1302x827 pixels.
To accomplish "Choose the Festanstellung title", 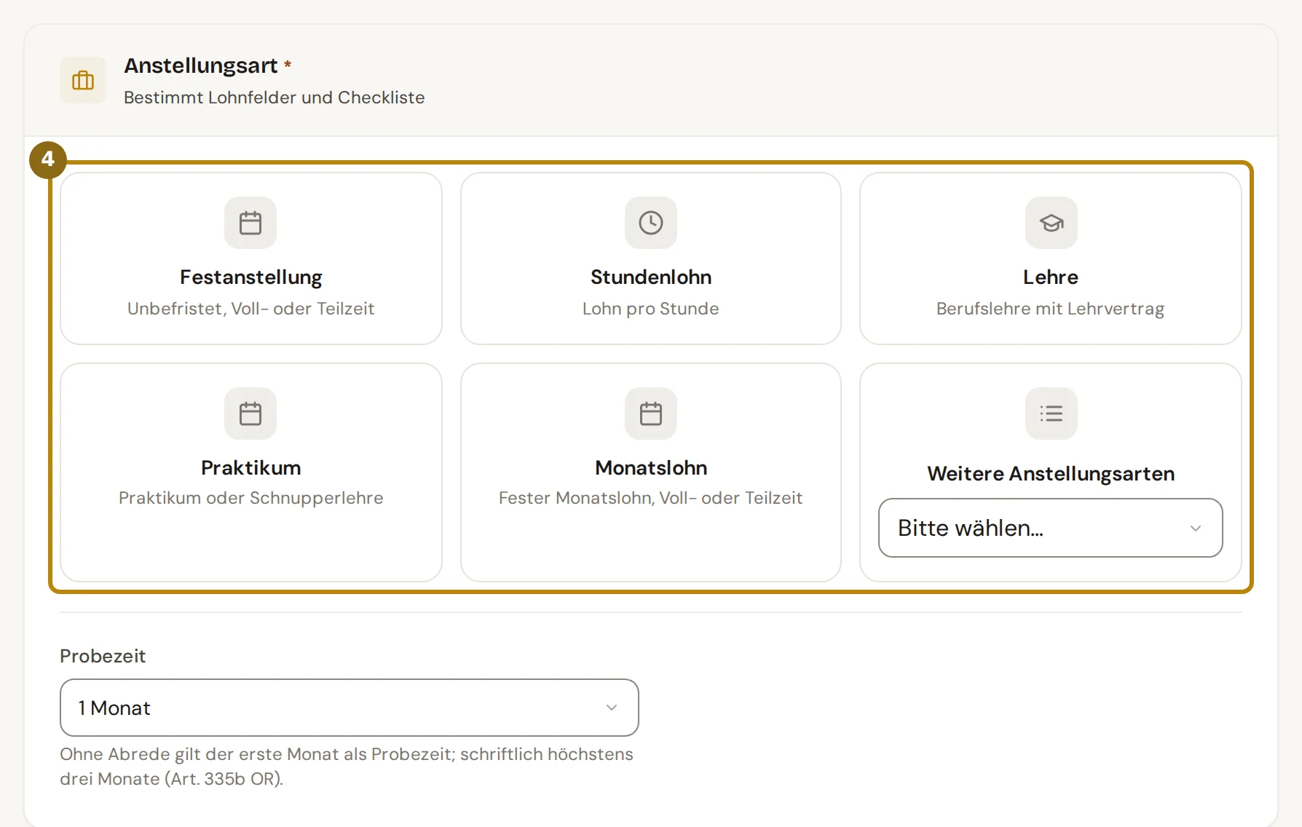I will pos(251,277).
